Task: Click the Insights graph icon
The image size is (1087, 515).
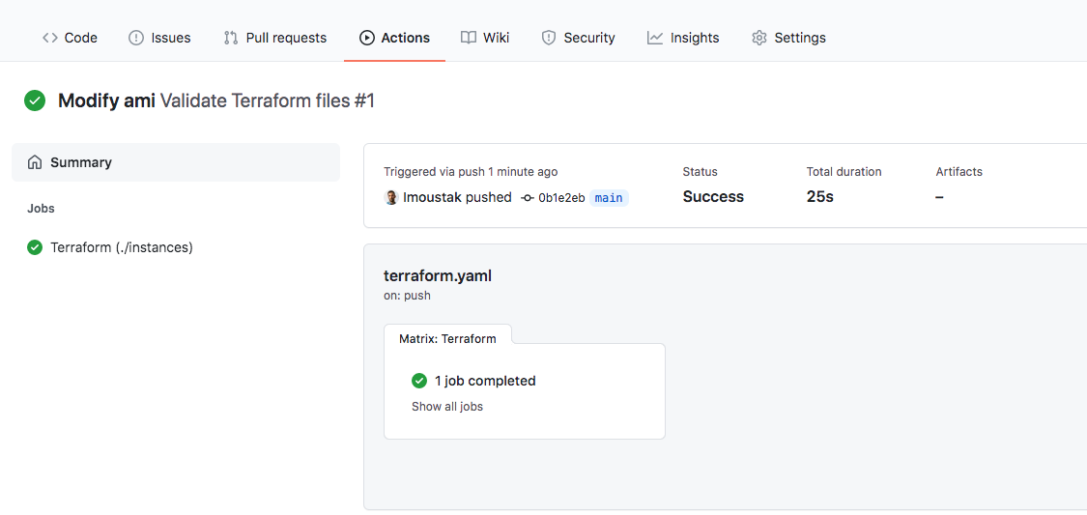Action: (x=655, y=38)
